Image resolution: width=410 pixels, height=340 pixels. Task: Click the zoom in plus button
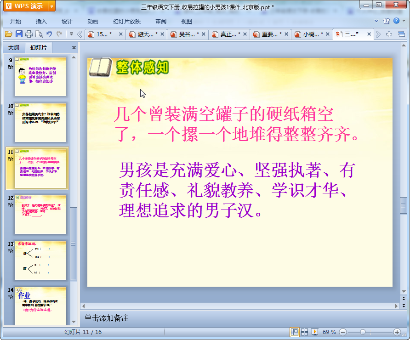pos(397,332)
